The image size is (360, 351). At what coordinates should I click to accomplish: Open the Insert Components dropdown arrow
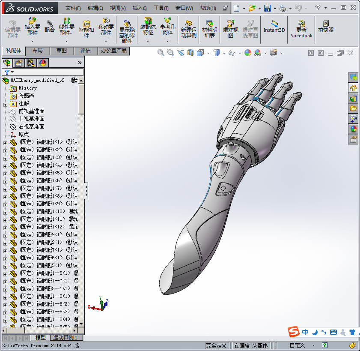pos(33,42)
